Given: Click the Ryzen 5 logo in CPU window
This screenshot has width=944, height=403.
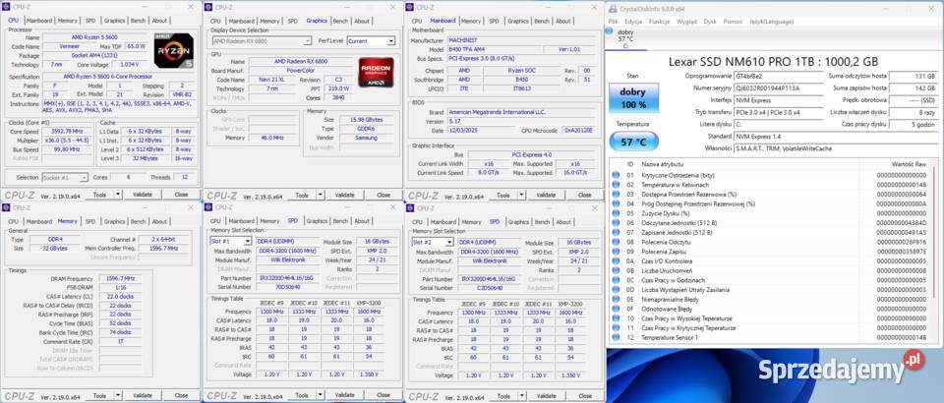Looking at the screenshot, I should [174, 50].
